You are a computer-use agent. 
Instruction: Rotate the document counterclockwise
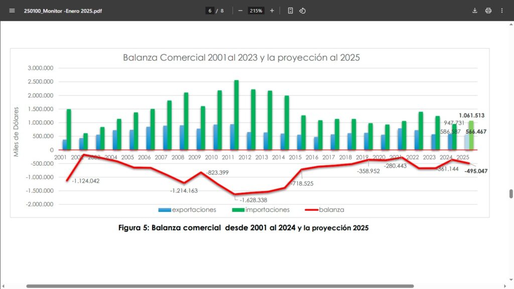302,11
